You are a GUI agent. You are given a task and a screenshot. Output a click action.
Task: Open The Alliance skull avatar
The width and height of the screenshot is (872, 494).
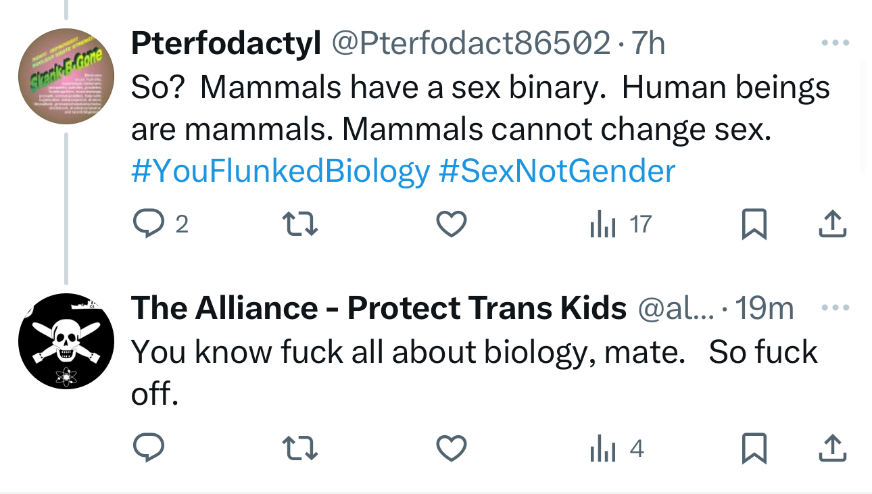65,342
